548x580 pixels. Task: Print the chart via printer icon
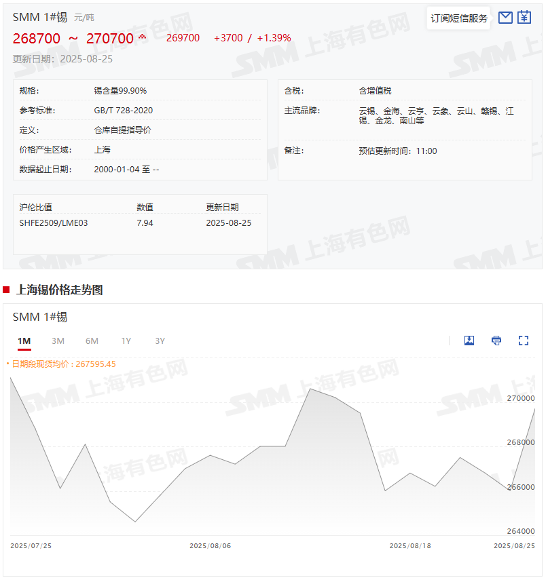tap(496, 341)
